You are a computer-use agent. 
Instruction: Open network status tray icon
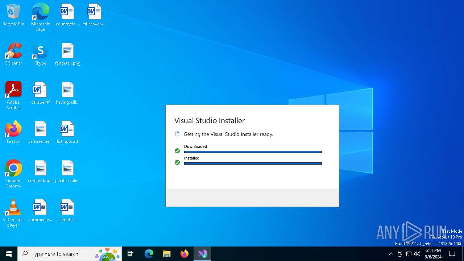click(409, 254)
